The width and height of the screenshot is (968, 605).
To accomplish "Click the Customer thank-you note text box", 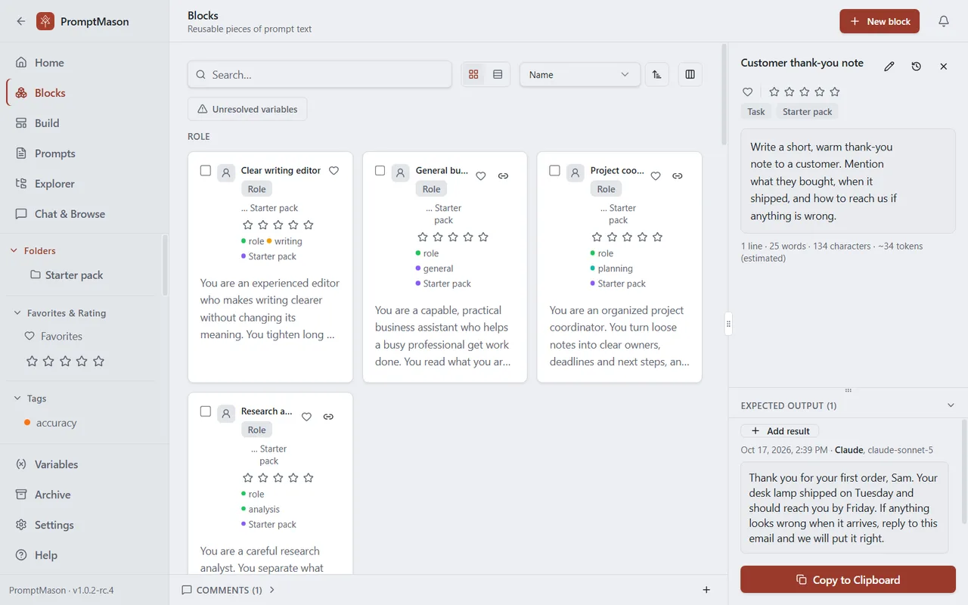I will point(848,181).
